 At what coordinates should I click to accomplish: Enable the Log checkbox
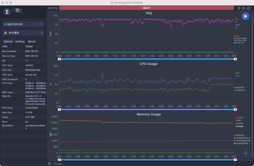pyautogui.click(x=55, y=164)
